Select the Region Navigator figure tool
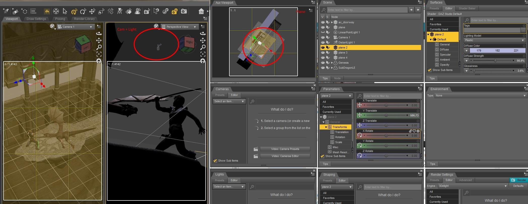The width and height of the screenshot is (528, 204). (x=138, y=11)
